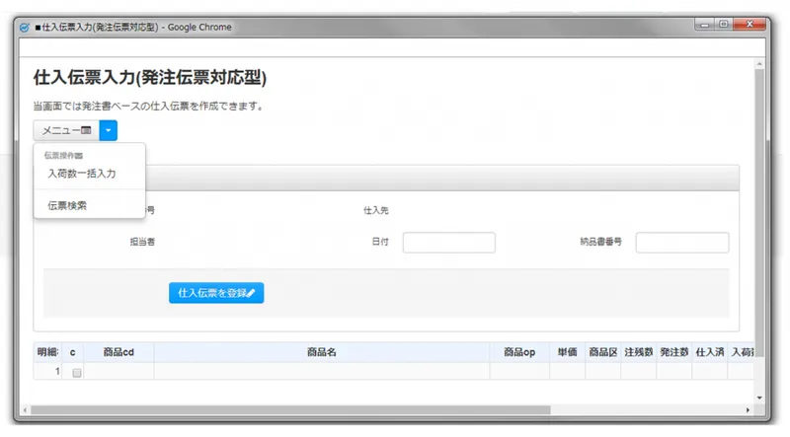Click the Chrome app icon in the title bar
Image resolution: width=790 pixels, height=437 pixels.
(x=24, y=28)
